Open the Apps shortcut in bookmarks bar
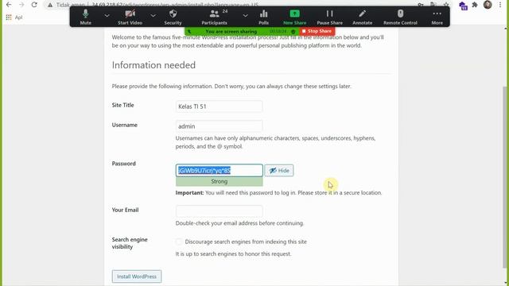The image size is (509, 286). [14, 17]
